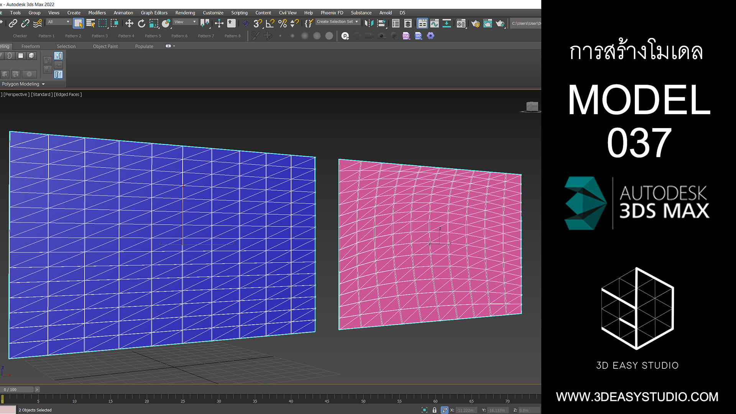Click the Pattern 3 button

[100, 36]
